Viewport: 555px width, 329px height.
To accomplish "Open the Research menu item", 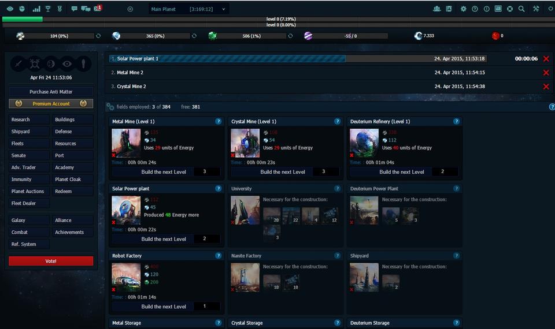I will (29, 119).
